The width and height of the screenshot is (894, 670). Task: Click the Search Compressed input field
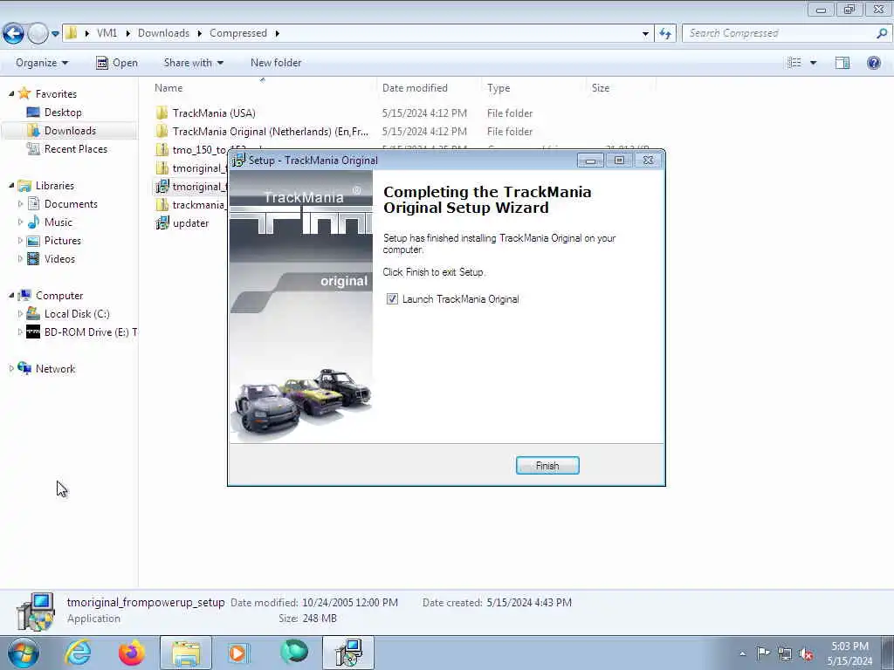(x=778, y=34)
